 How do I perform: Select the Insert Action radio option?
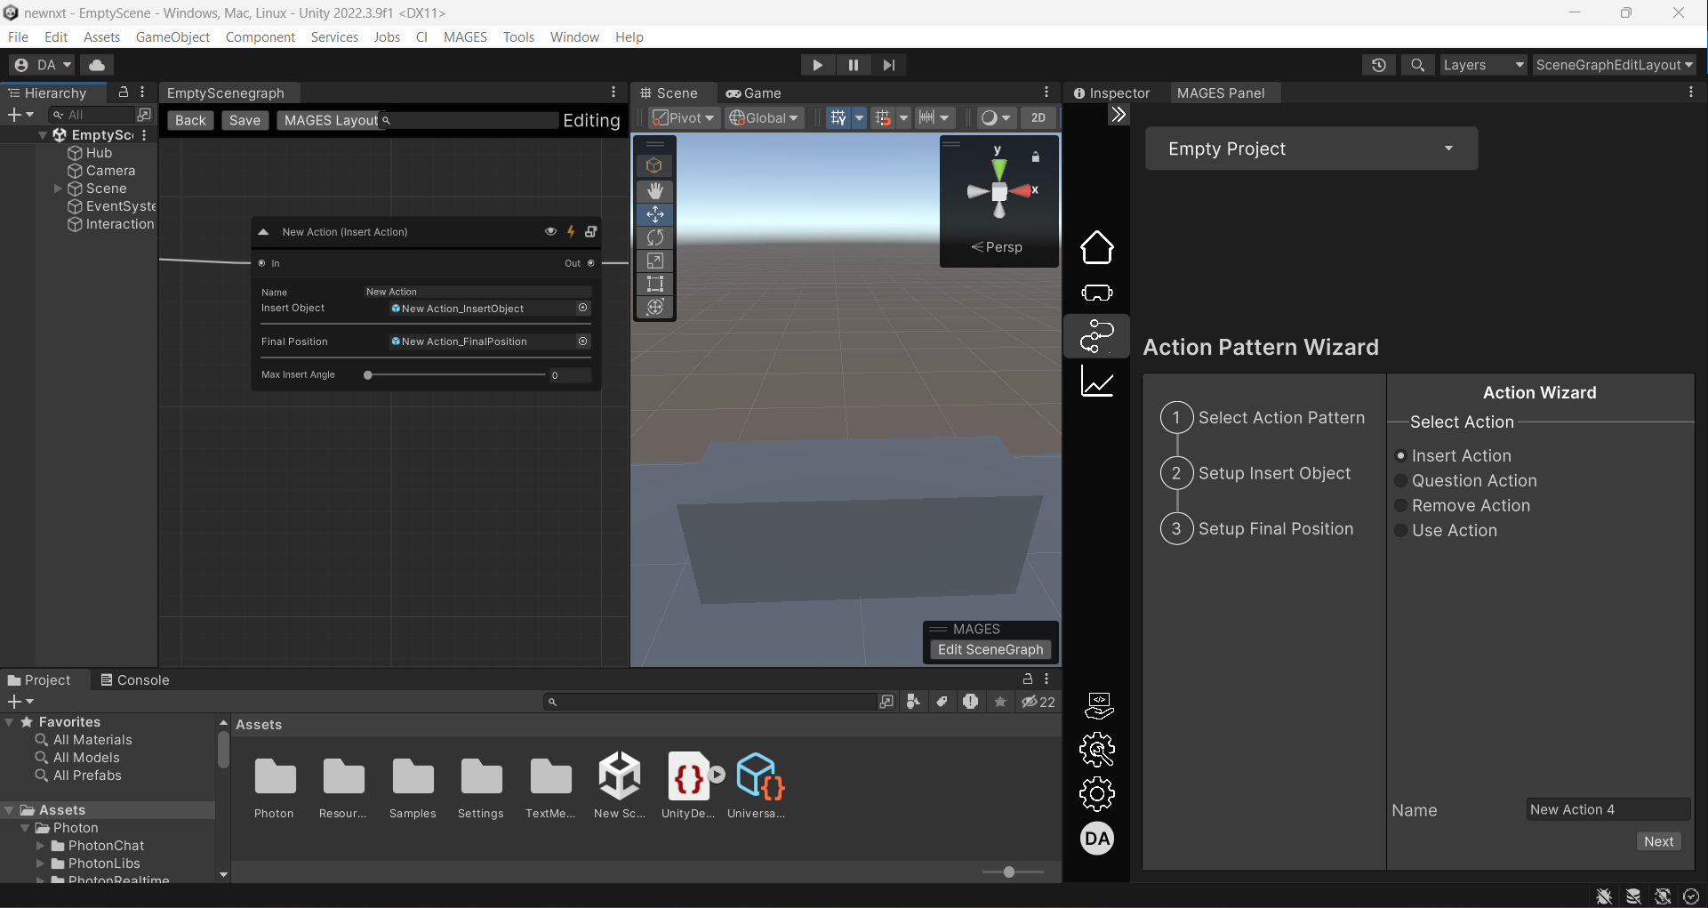1401,455
